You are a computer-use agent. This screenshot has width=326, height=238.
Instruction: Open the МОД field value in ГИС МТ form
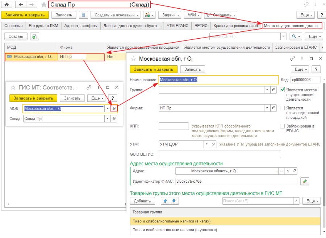(x=114, y=108)
